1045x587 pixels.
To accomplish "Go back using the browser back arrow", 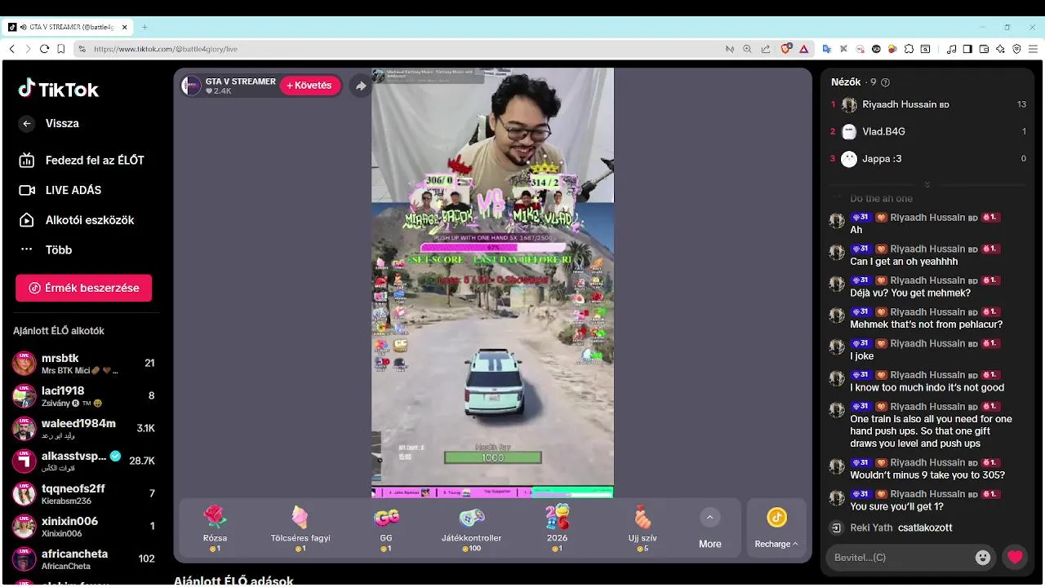I will [x=11, y=49].
